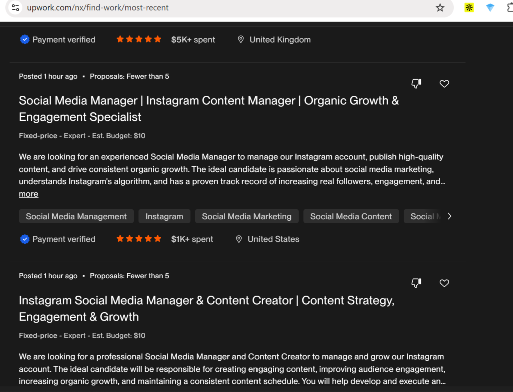Click the dislike icon on Organic Growth job
This screenshot has height=392, width=513.
(416, 84)
